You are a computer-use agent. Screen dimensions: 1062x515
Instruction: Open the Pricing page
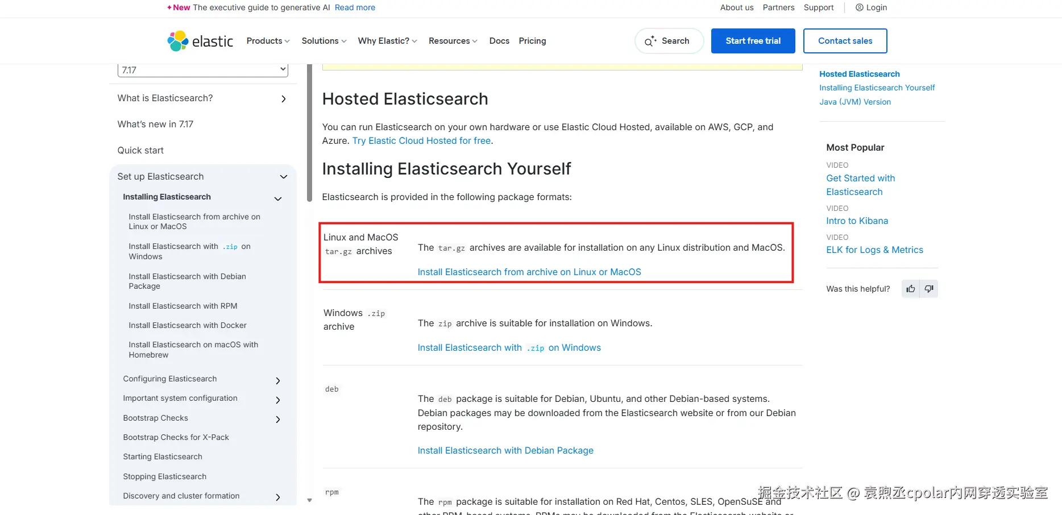[x=532, y=41]
